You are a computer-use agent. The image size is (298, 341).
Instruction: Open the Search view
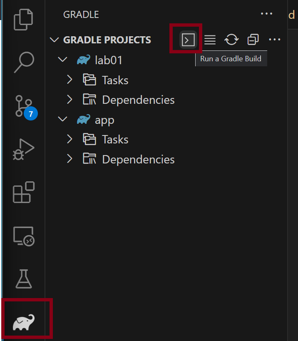click(x=23, y=62)
